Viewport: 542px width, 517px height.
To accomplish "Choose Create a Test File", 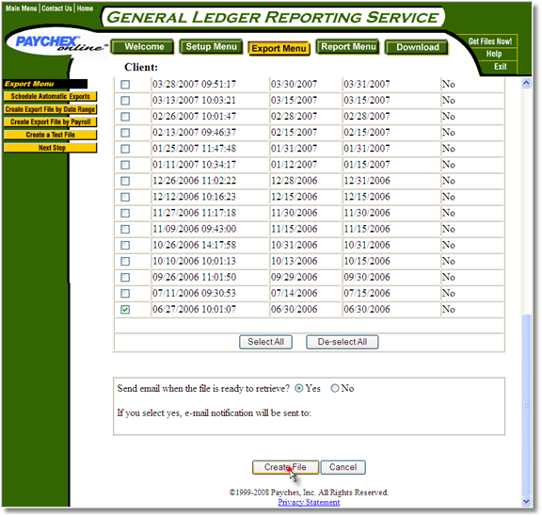I will [51, 135].
